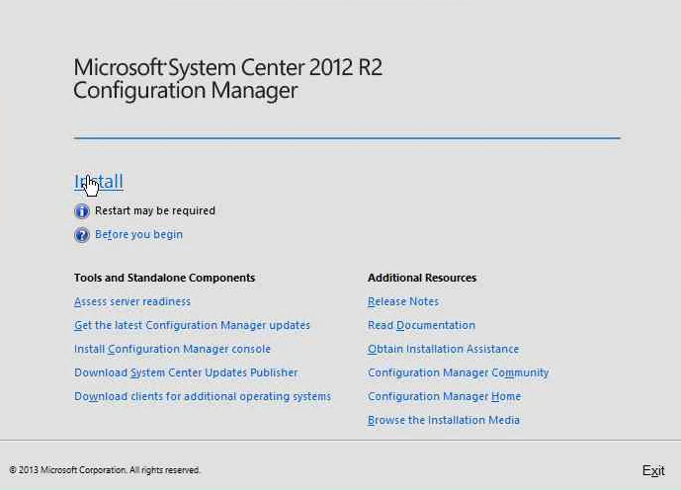Open the Release Notes link
The image size is (681, 490).
click(403, 301)
